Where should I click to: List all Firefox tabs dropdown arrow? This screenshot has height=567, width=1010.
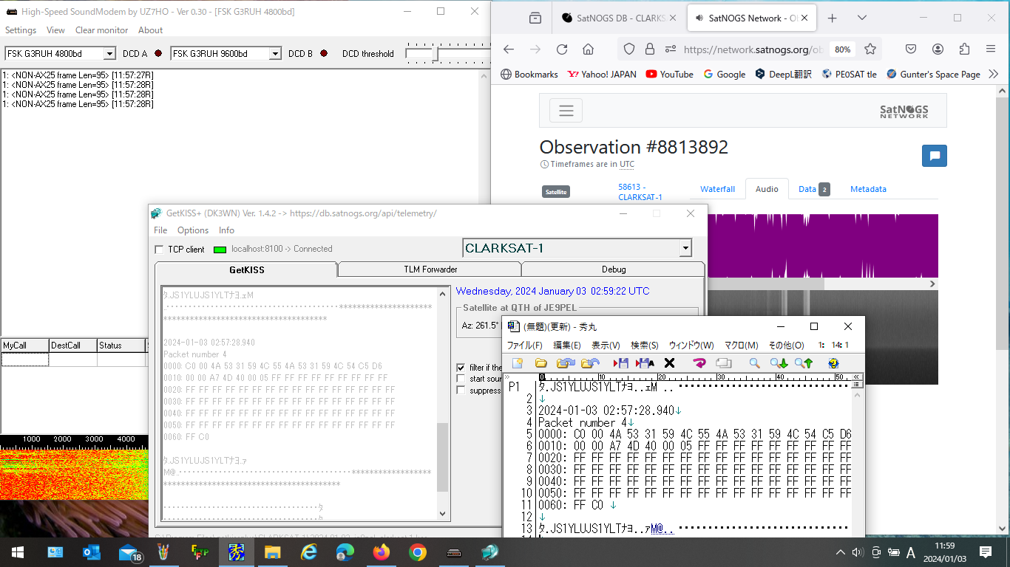pyautogui.click(x=862, y=18)
